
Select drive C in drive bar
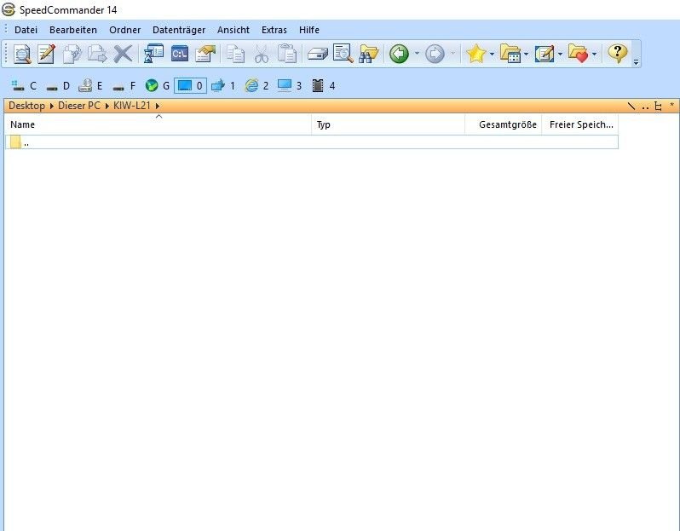click(24, 86)
